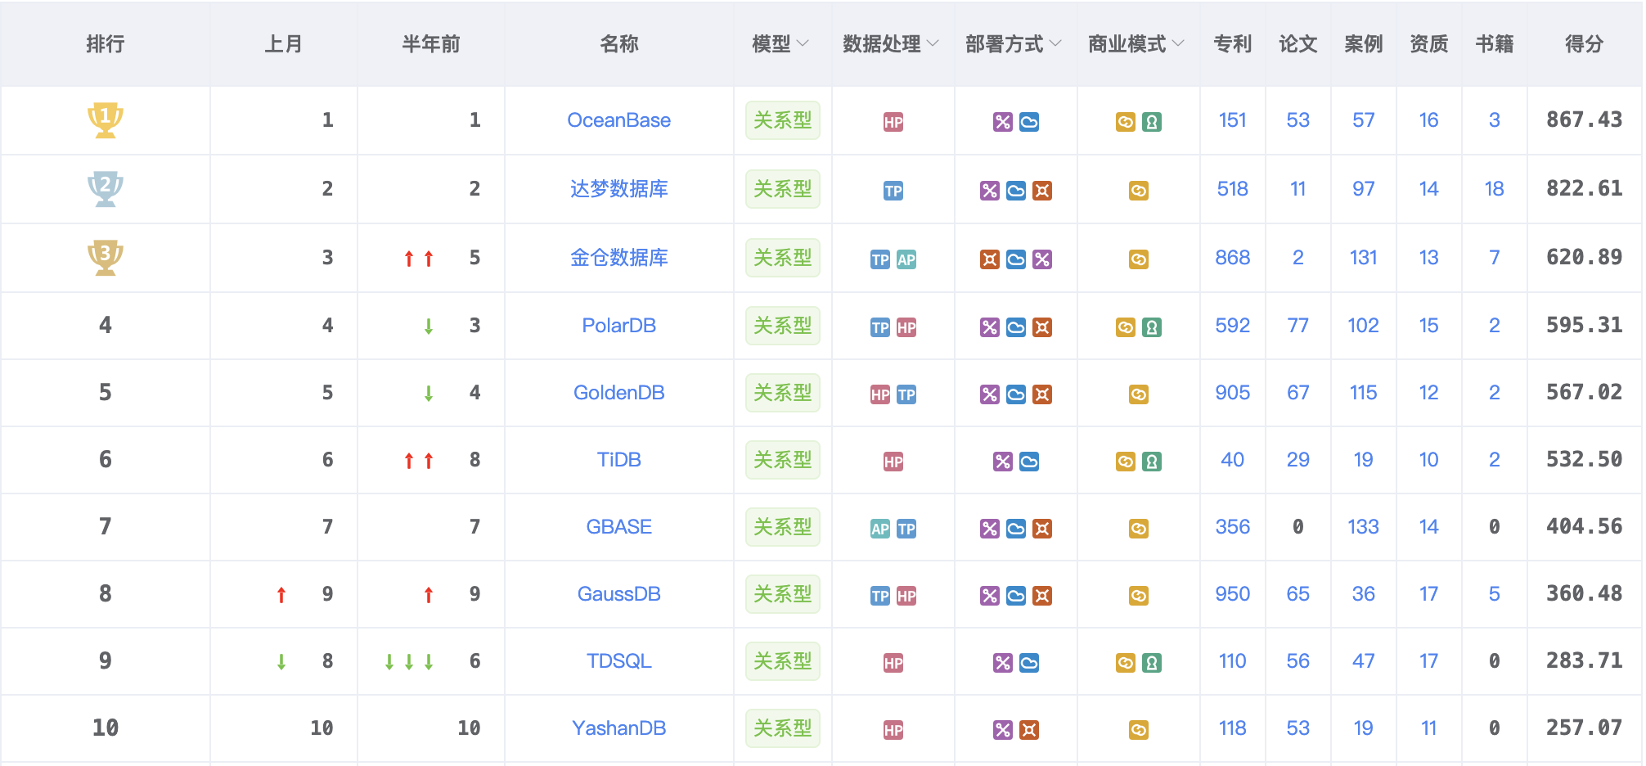Open the GoldenDB link
This screenshot has width=1646, height=766.
pos(619,393)
